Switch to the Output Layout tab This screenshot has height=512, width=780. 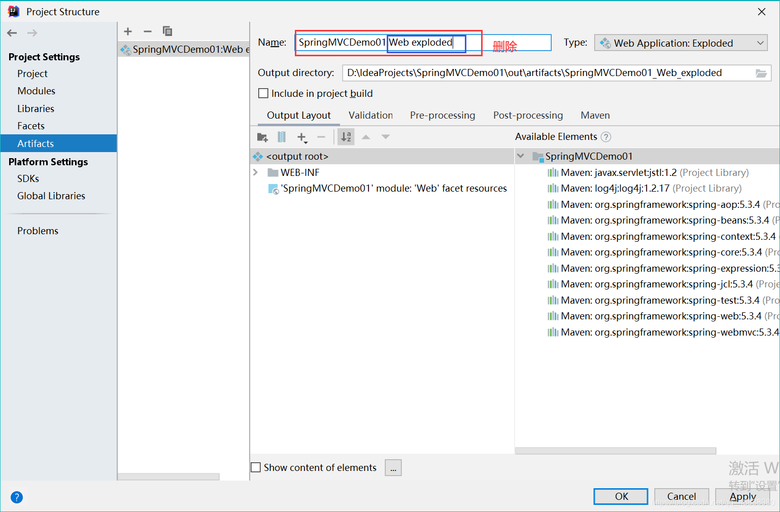[298, 116]
